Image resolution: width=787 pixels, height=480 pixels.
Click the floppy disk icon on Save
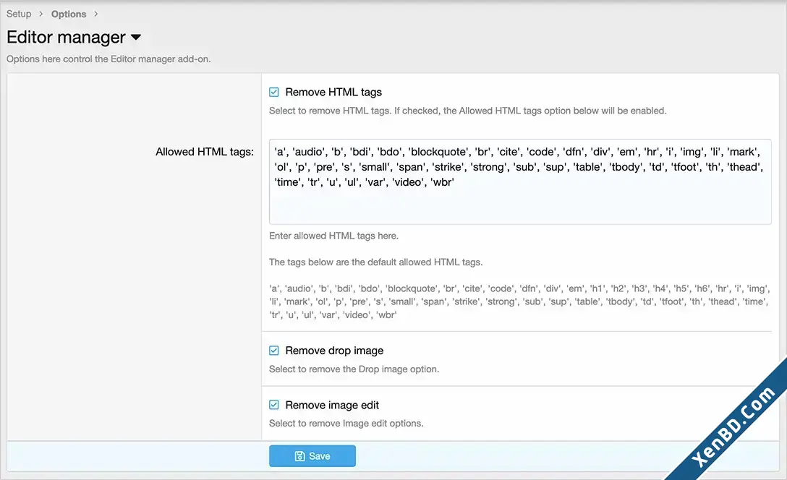[299, 456]
